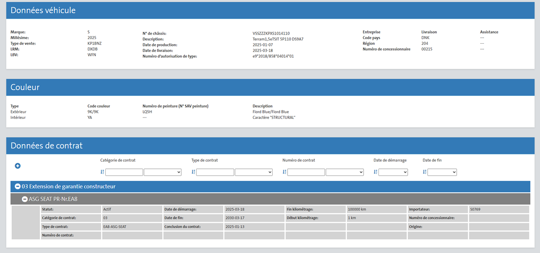The width and height of the screenshot is (540, 253).
Task: Click the Numéro de contrat text field
Action: (306, 172)
